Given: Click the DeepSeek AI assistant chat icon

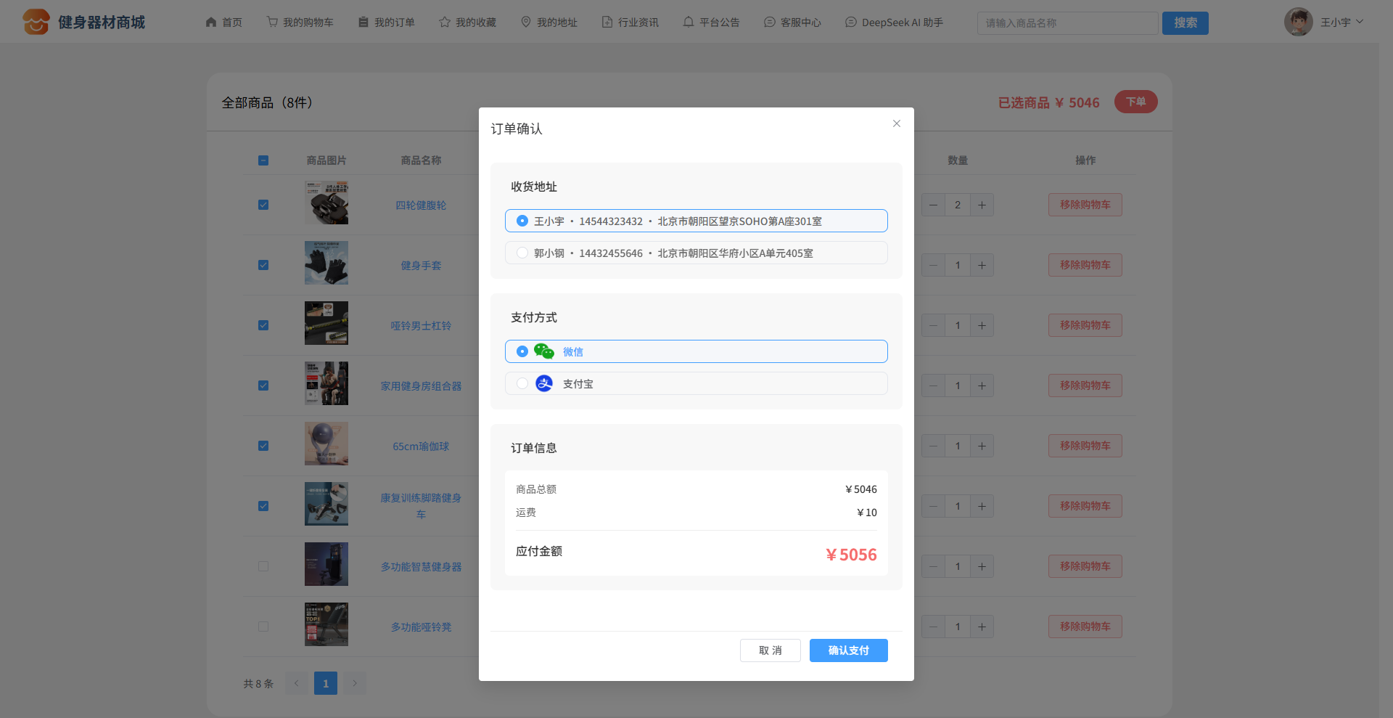Looking at the screenshot, I should 851,23.
